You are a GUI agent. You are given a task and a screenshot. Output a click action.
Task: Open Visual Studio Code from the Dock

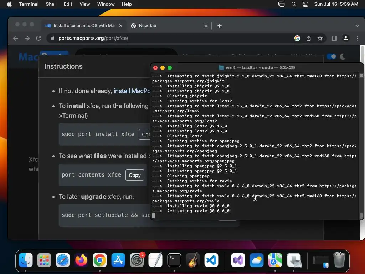(211, 260)
